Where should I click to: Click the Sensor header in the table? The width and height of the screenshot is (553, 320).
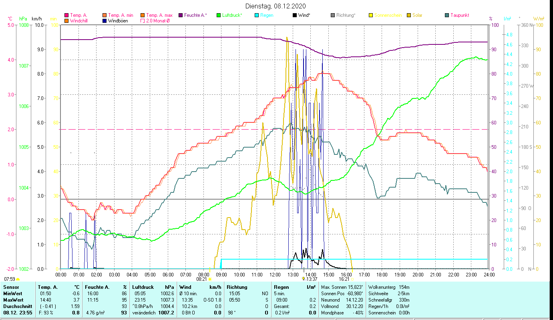pyautogui.click(x=10, y=287)
